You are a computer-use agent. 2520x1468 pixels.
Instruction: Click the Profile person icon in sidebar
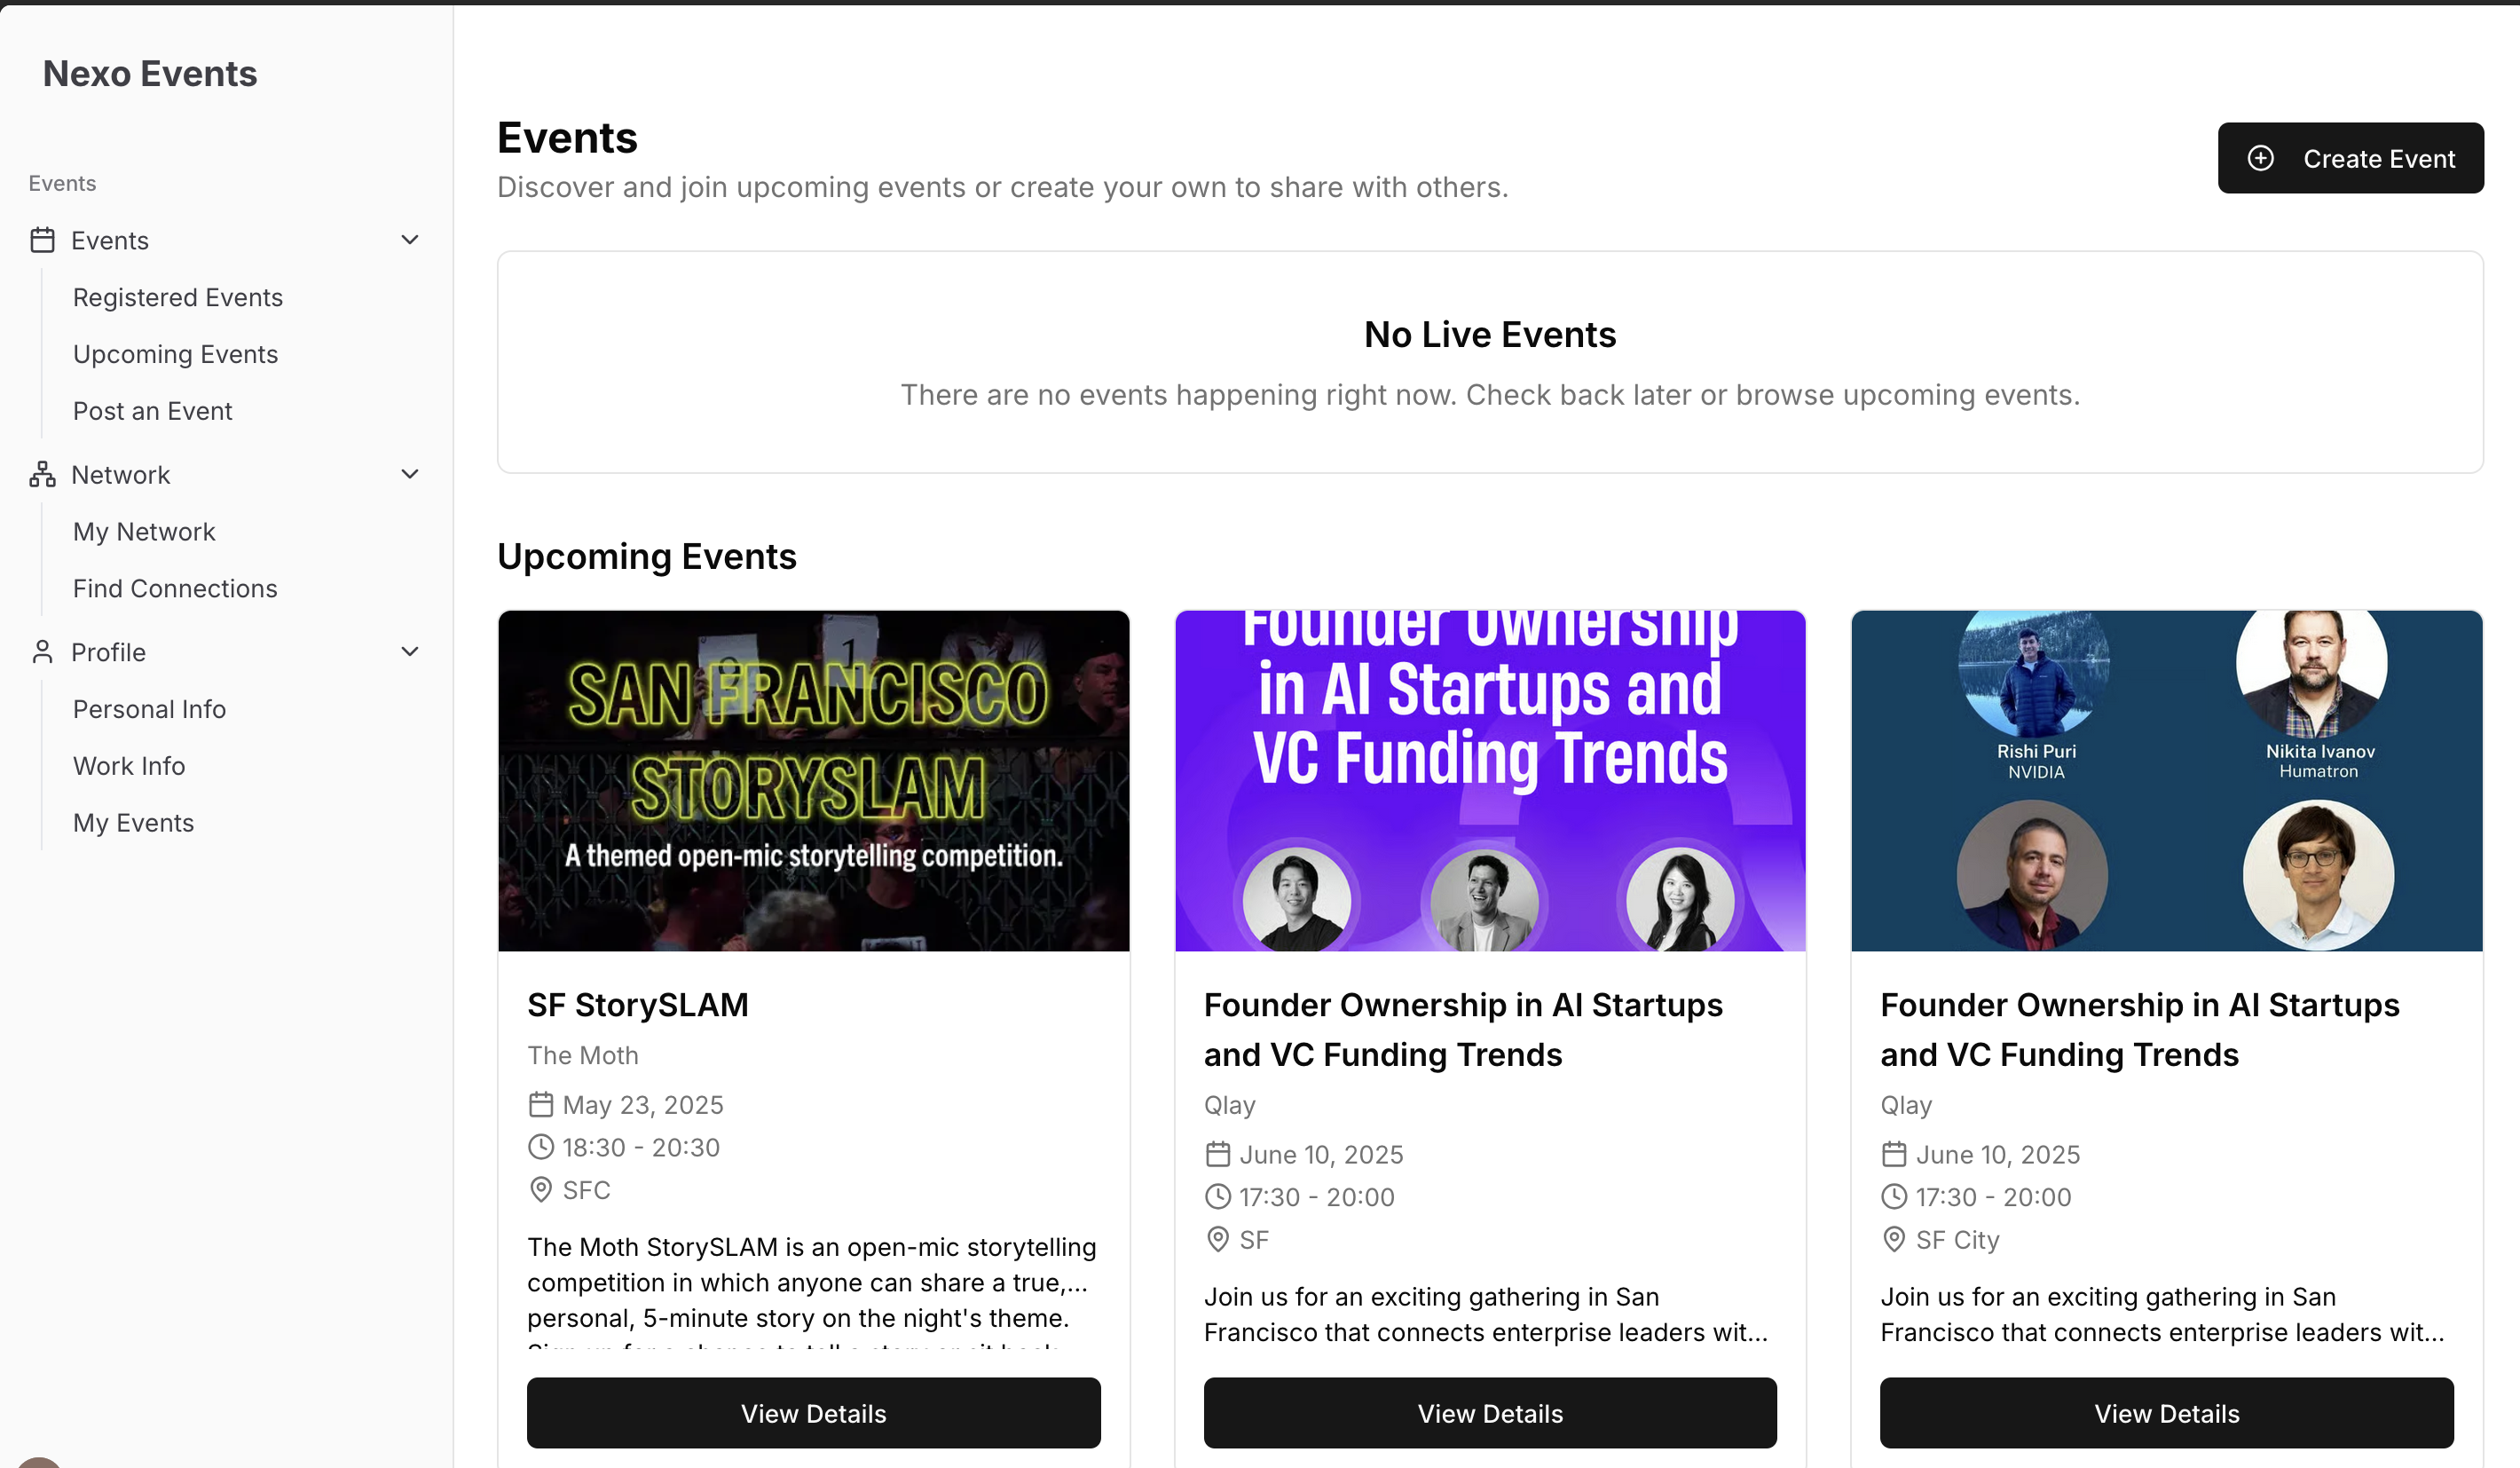coord(42,652)
